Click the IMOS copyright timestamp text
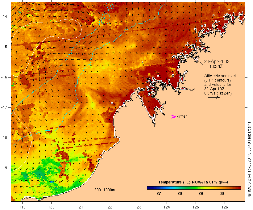The image size is (253, 210). pos(249,159)
